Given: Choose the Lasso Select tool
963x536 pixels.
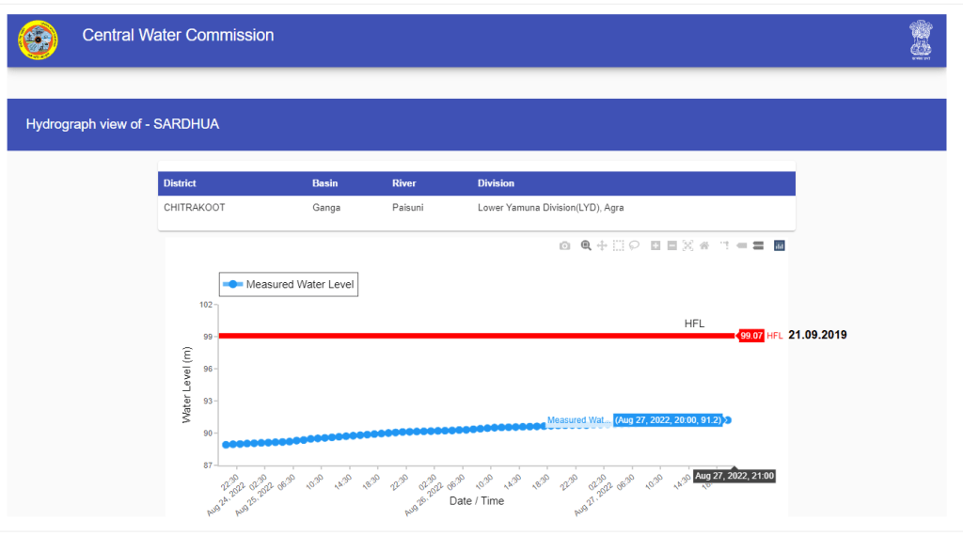Looking at the screenshot, I should [634, 245].
